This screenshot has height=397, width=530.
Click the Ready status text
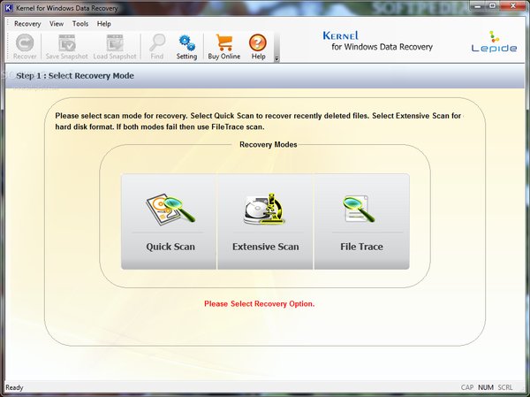click(x=14, y=387)
